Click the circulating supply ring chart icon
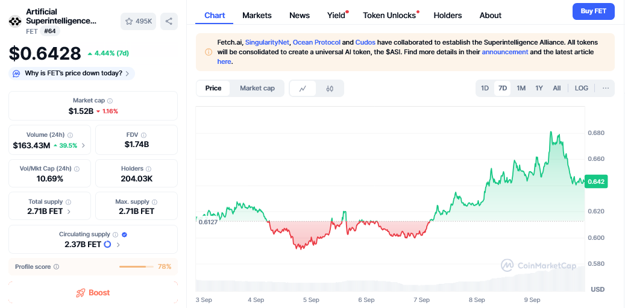The image size is (625, 308). click(x=107, y=244)
